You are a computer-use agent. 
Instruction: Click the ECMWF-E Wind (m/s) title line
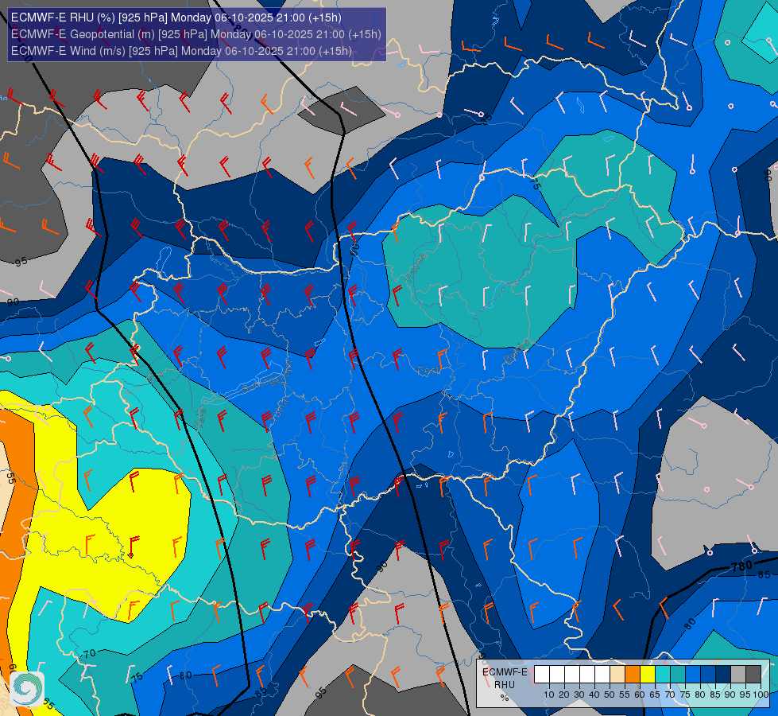point(182,51)
